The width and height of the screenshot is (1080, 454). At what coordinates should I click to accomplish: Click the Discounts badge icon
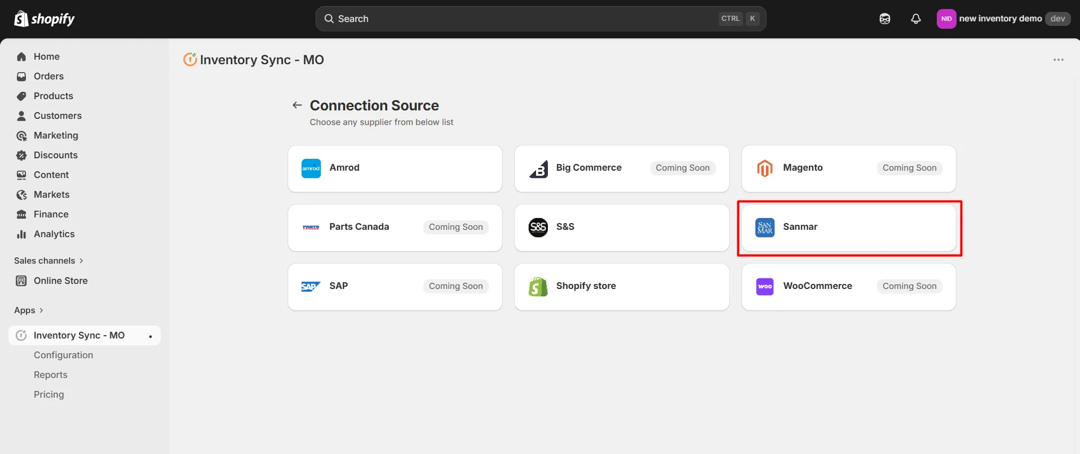tap(21, 155)
